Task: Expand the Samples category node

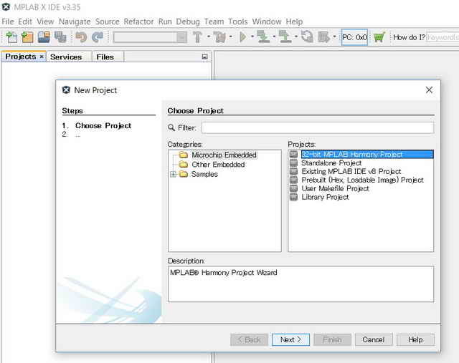Action: (x=173, y=174)
